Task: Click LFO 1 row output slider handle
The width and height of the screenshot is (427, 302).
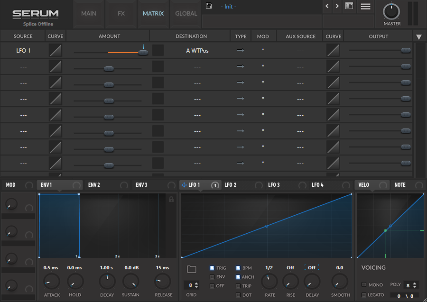Action: coord(406,50)
